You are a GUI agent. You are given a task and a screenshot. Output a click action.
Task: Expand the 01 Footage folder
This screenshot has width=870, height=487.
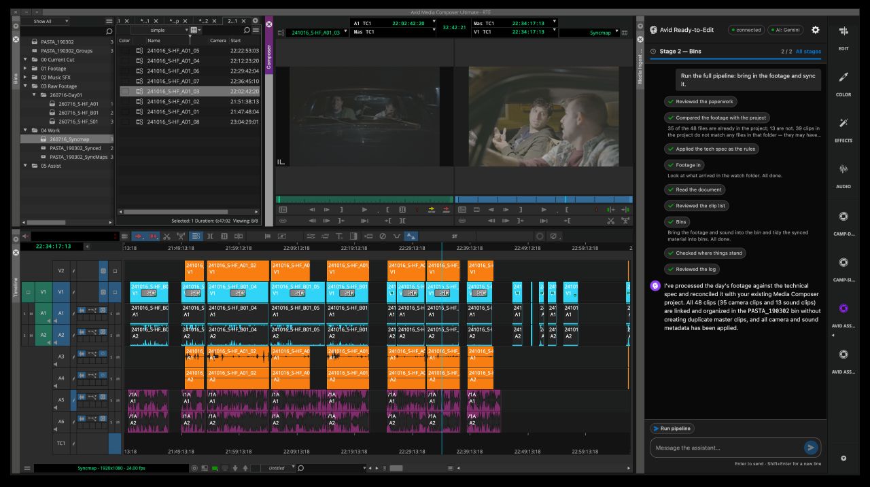pyautogui.click(x=26, y=69)
